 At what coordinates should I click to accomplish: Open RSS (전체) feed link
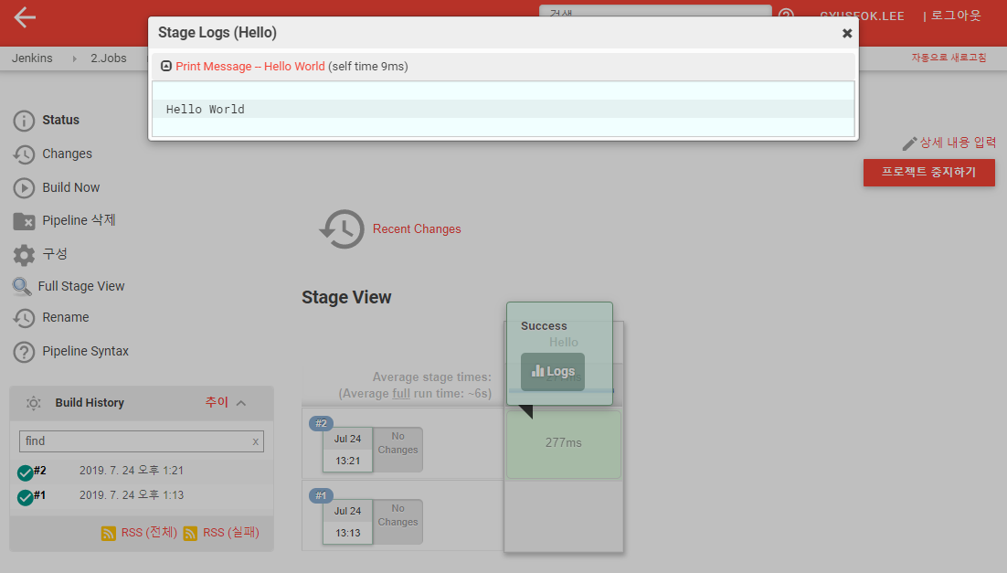(149, 533)
